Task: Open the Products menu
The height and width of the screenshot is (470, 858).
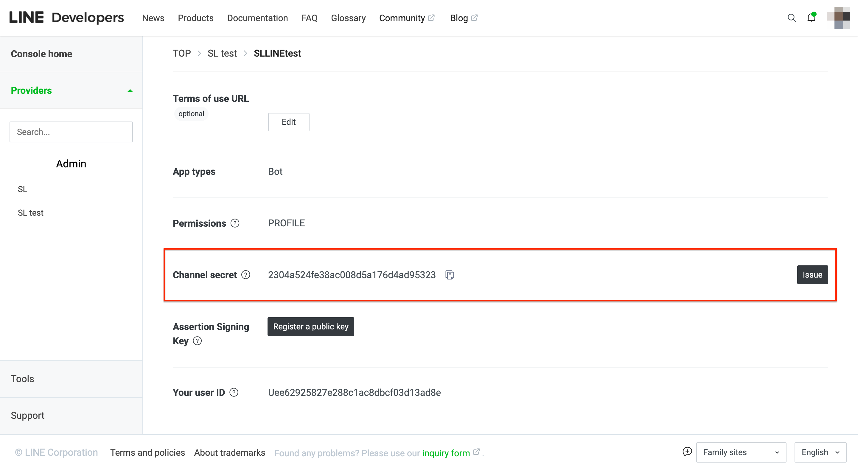Action: coord(195,18)
